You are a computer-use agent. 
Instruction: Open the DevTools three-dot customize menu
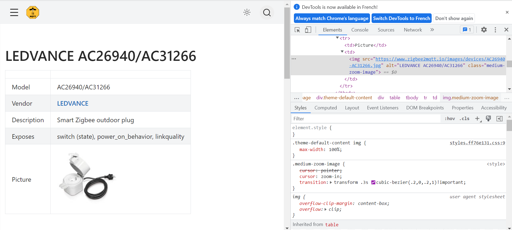coord(495,30)
